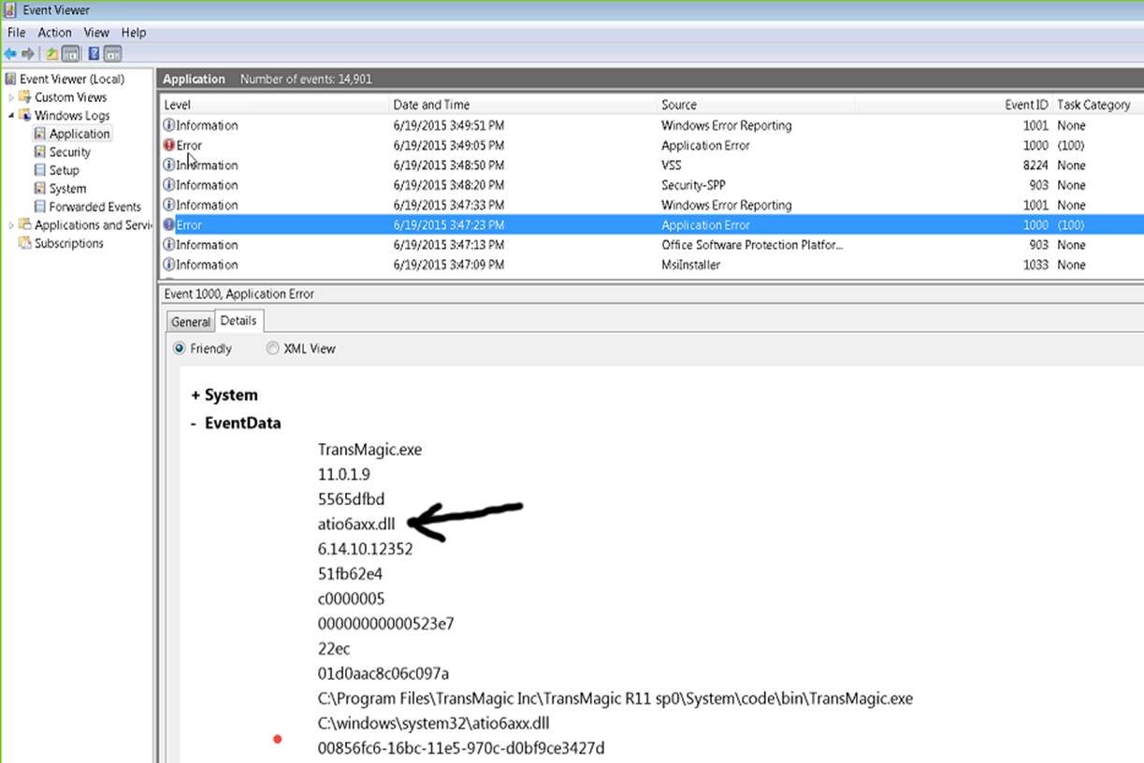Click the Information icon for the VSS event
1144x763 pixels.
click(169, 166)
